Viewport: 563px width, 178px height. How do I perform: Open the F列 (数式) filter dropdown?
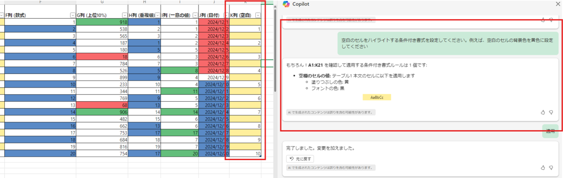(72, 15)
